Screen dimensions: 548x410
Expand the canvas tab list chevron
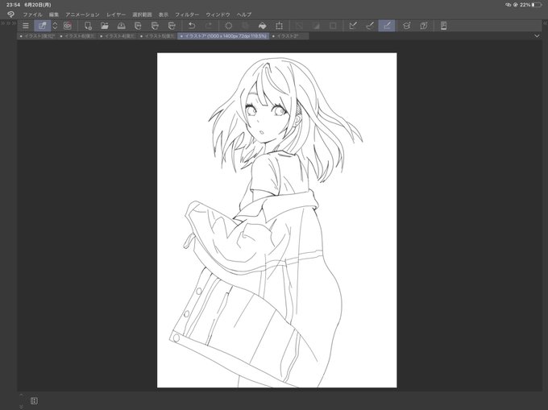tap(537, 36)
